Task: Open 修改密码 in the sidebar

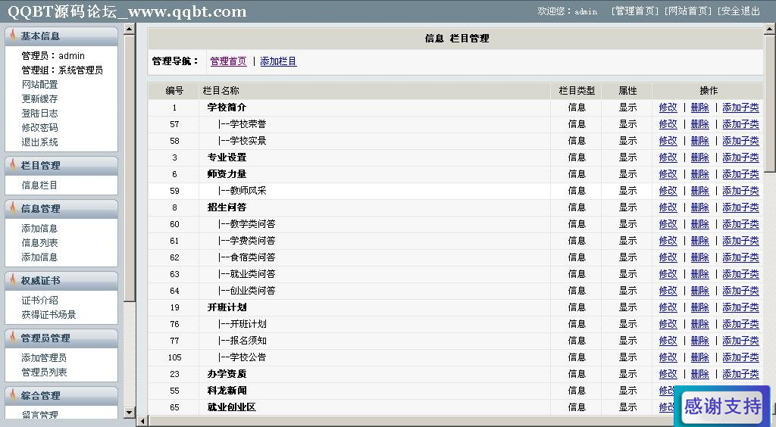Action: click(39, 127)
